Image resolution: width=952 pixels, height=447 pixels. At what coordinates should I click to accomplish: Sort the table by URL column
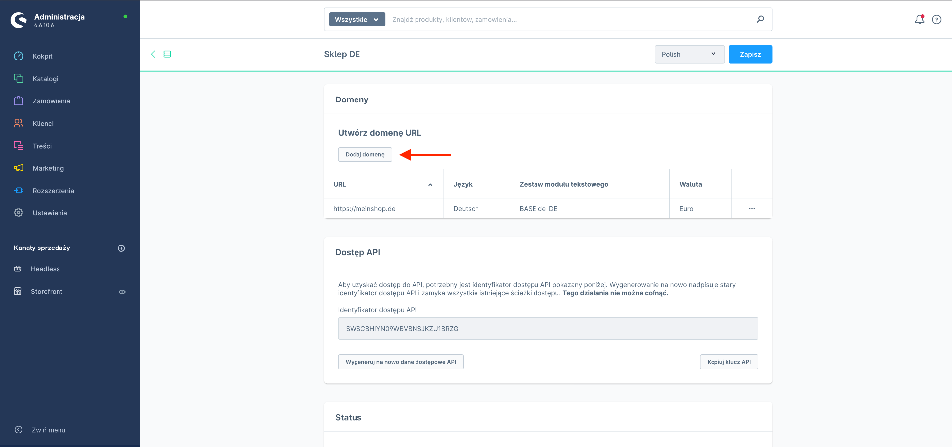[340, 184]
